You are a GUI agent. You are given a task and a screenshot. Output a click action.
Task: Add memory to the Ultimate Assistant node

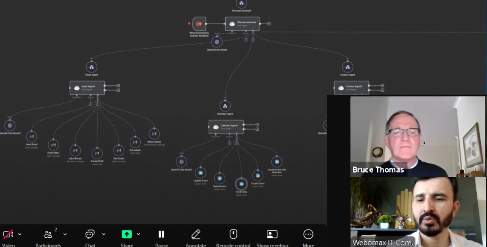click(246, 40)
